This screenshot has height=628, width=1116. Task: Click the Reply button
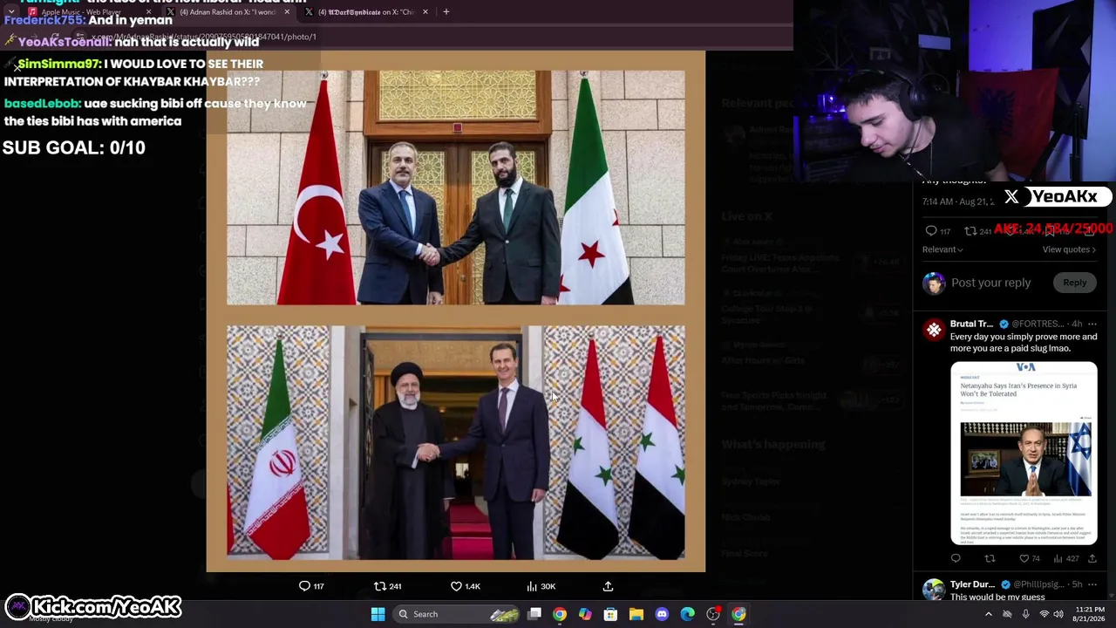[1074, 283]
